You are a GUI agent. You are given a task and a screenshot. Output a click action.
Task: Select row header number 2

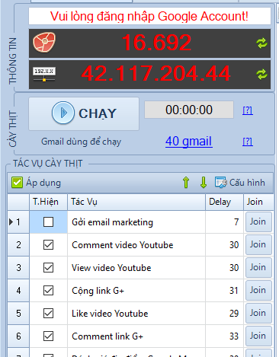coord(18,245)
